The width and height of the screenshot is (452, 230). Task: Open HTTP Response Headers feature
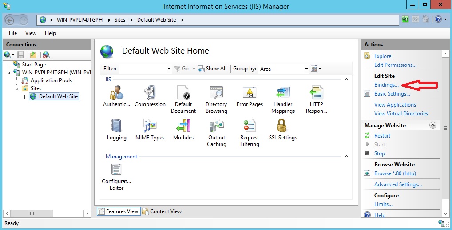pos(316,100)
